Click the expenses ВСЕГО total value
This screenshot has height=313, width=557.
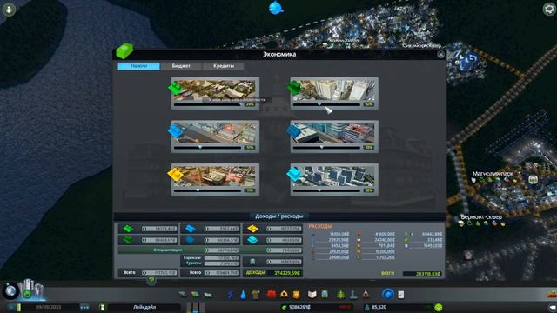click(x=423, y=274)
